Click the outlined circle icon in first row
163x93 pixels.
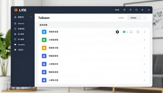pyautogui.click(x=138, y=32)
